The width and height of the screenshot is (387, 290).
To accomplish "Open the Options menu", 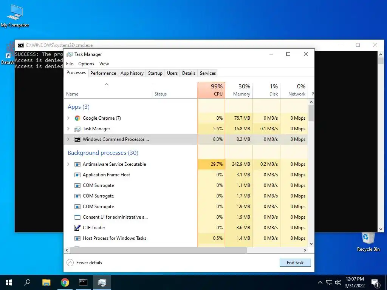I will (x=86, y=64).
